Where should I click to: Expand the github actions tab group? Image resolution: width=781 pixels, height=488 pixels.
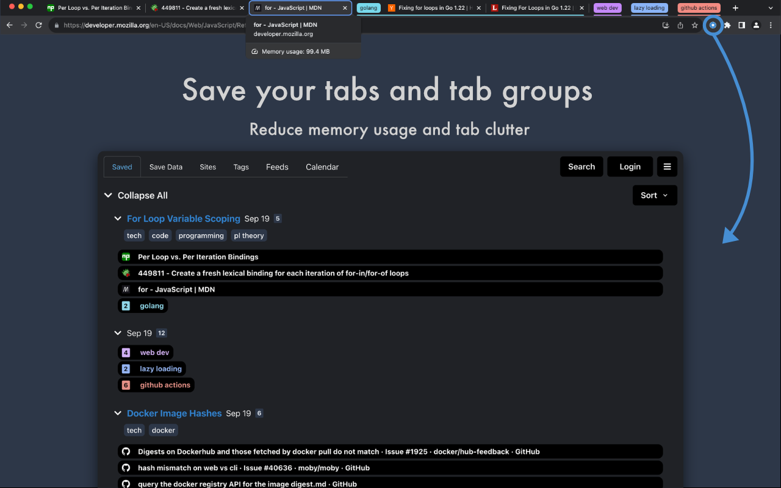[x=699, y=8]
